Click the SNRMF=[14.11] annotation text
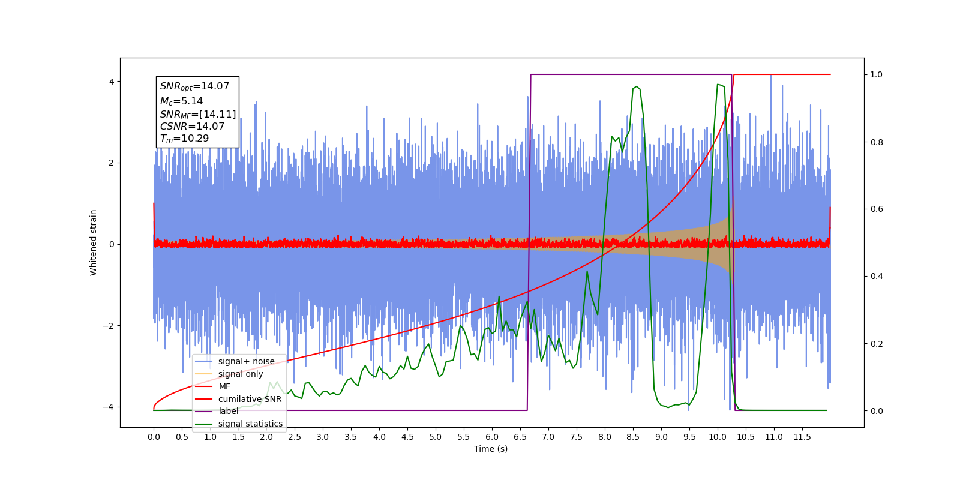The width and height of the screenshot is (960, 480). (x=198, y=114)
